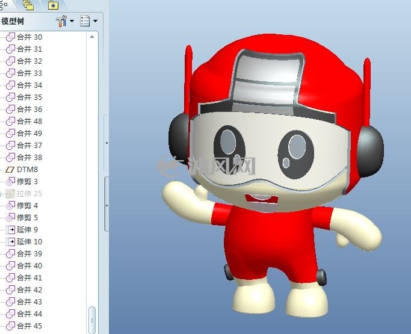Click the trim icon of 修剪 4
This screenshot has width=411, height=334.
(x=10, y=206)
